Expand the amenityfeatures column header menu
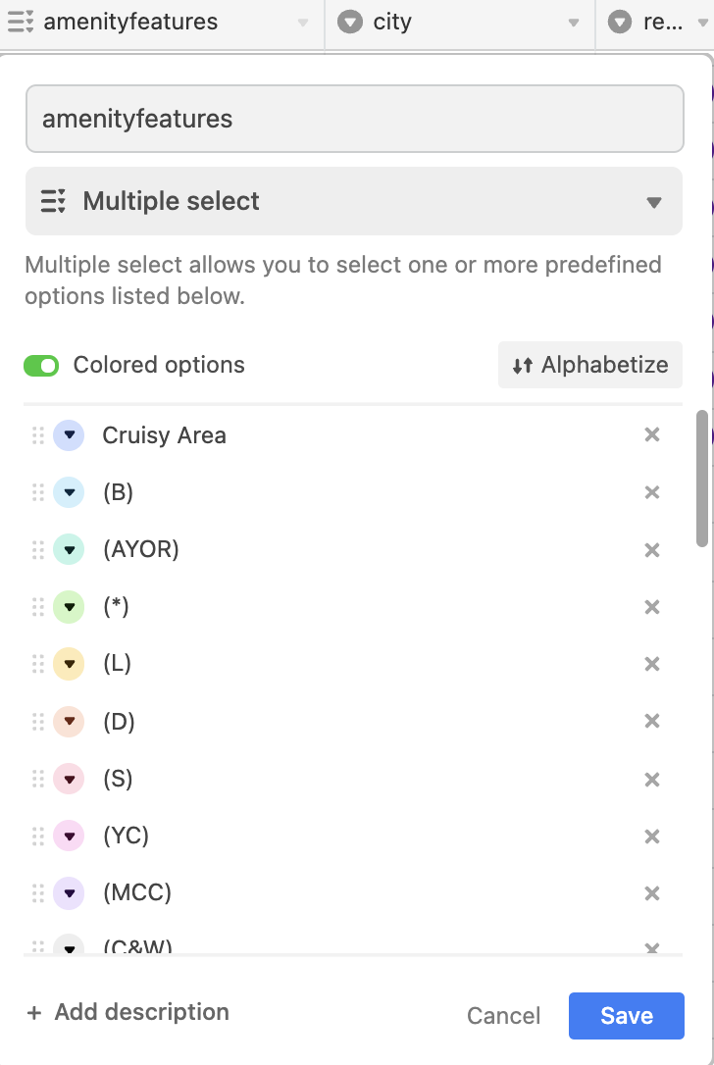The height and width of the screenshot is (1065, 714). click(303, 23)
